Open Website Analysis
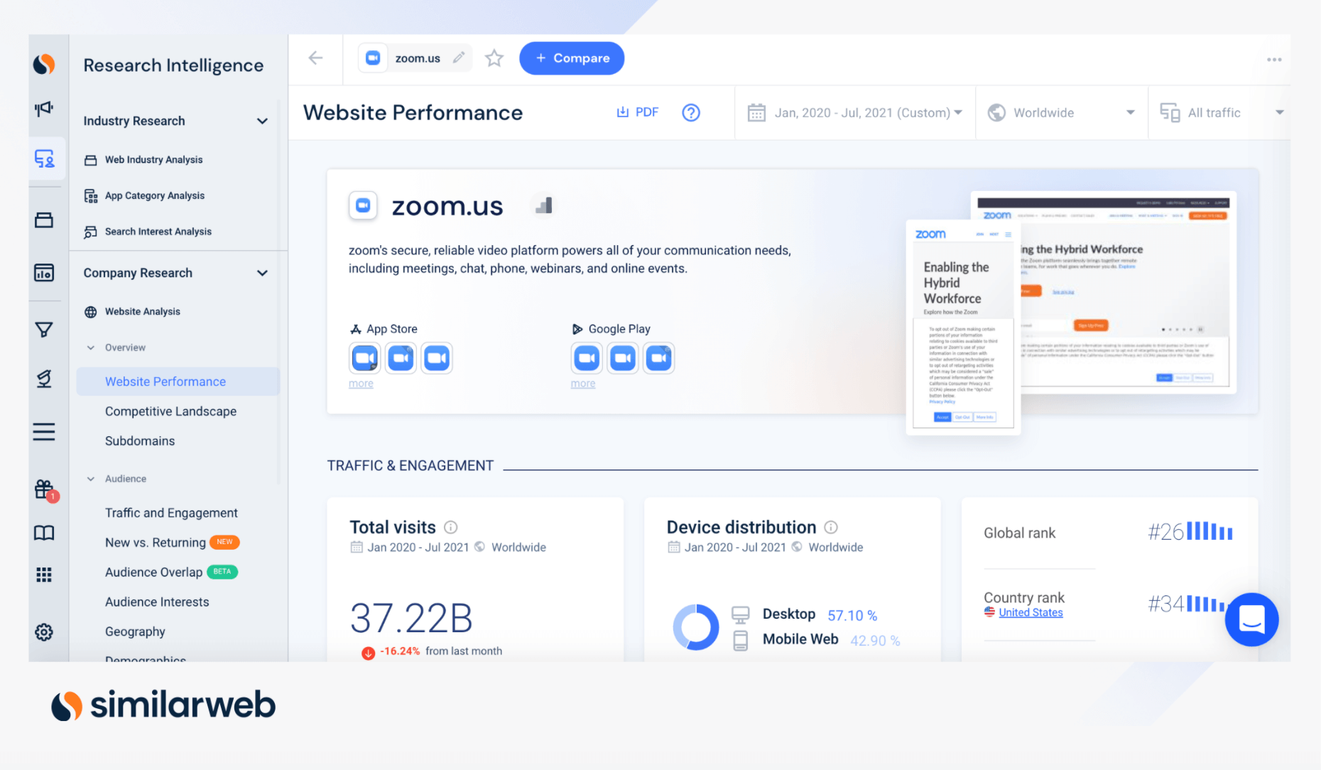 tap(142, 312)
